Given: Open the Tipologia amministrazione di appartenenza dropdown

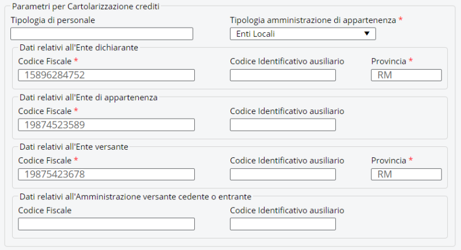Looking at the screenshot, I should tap(303, 34).
